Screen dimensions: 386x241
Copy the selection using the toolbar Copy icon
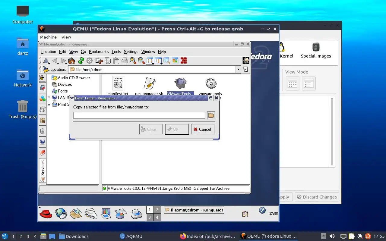(108, 61)
